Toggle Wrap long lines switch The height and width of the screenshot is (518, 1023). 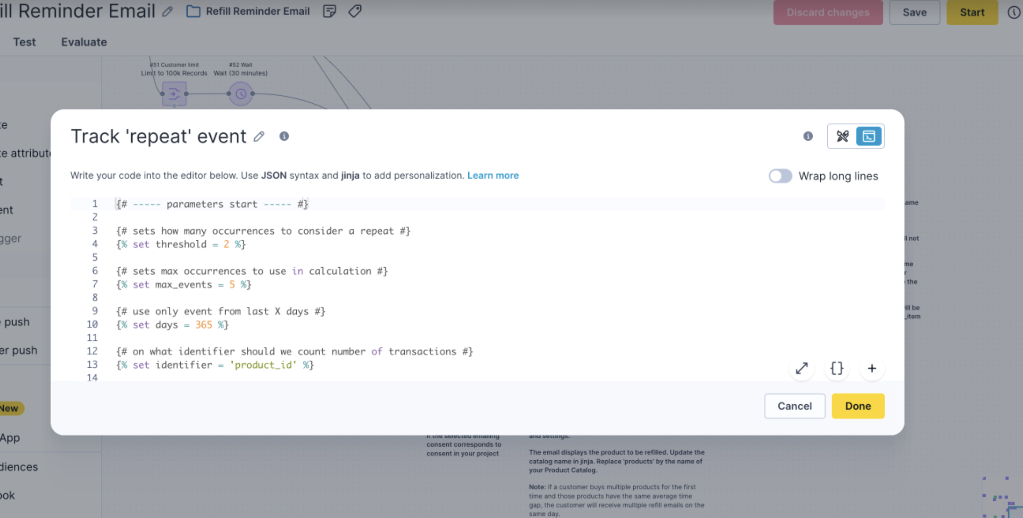tap(780, 176)
